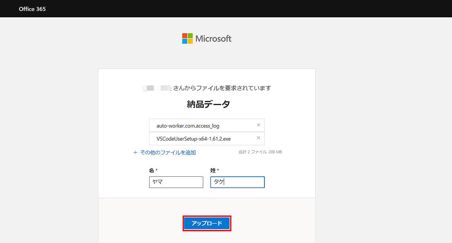452x243 pixels.
Task: Remove VSCodeUserSetup-x64-1.61.2.exe using its X icon
Action: click(259, 138)
